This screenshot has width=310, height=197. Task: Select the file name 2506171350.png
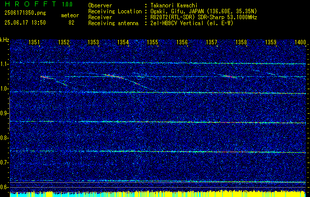click(25, 13)
